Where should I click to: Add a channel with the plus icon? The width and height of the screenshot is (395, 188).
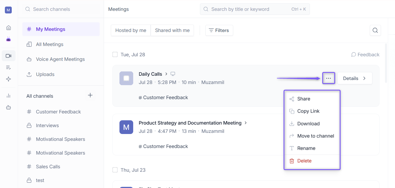(x=90, y=95)
